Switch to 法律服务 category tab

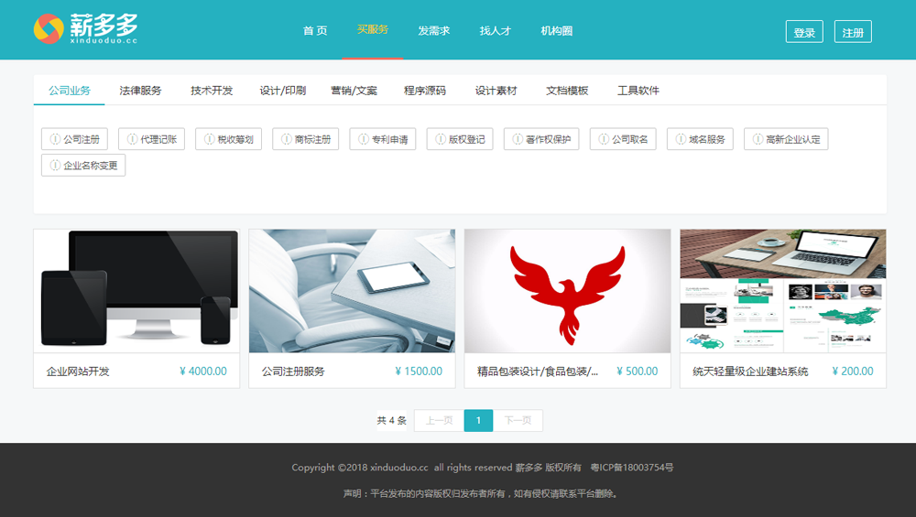140,91
